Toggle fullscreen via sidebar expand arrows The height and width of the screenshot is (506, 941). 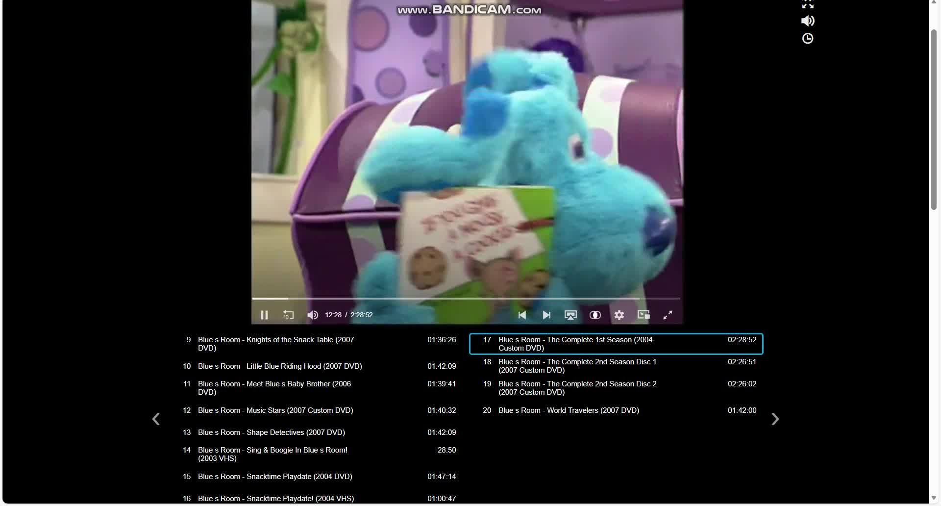coord(807,4)
